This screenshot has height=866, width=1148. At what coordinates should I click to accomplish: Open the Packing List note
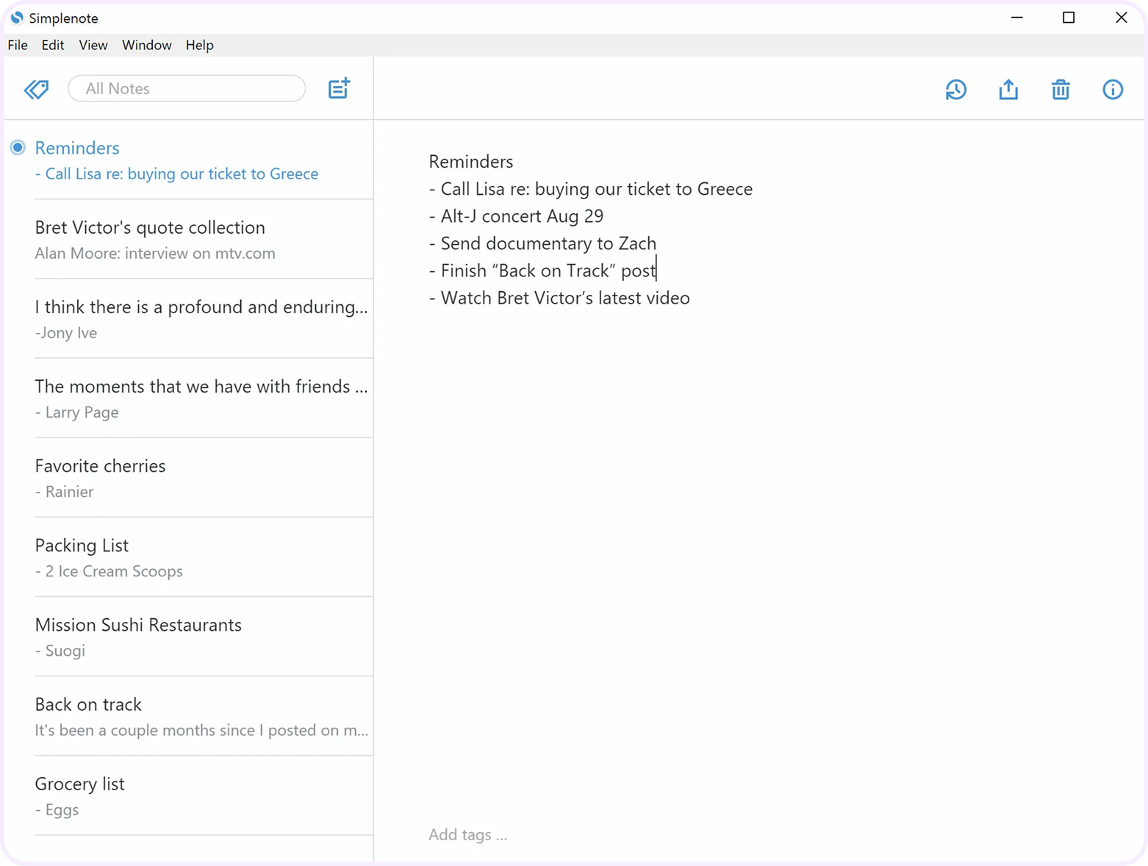(204, 557)
